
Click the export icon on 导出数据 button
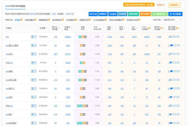point(171,14)
